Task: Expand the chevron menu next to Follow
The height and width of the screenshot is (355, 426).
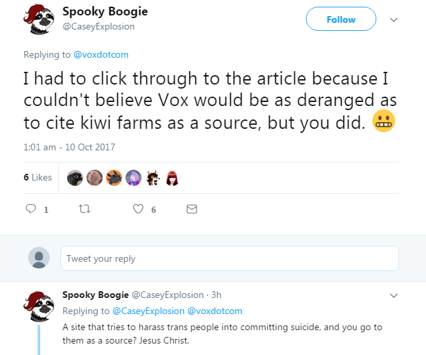Action: click(394, 19)
